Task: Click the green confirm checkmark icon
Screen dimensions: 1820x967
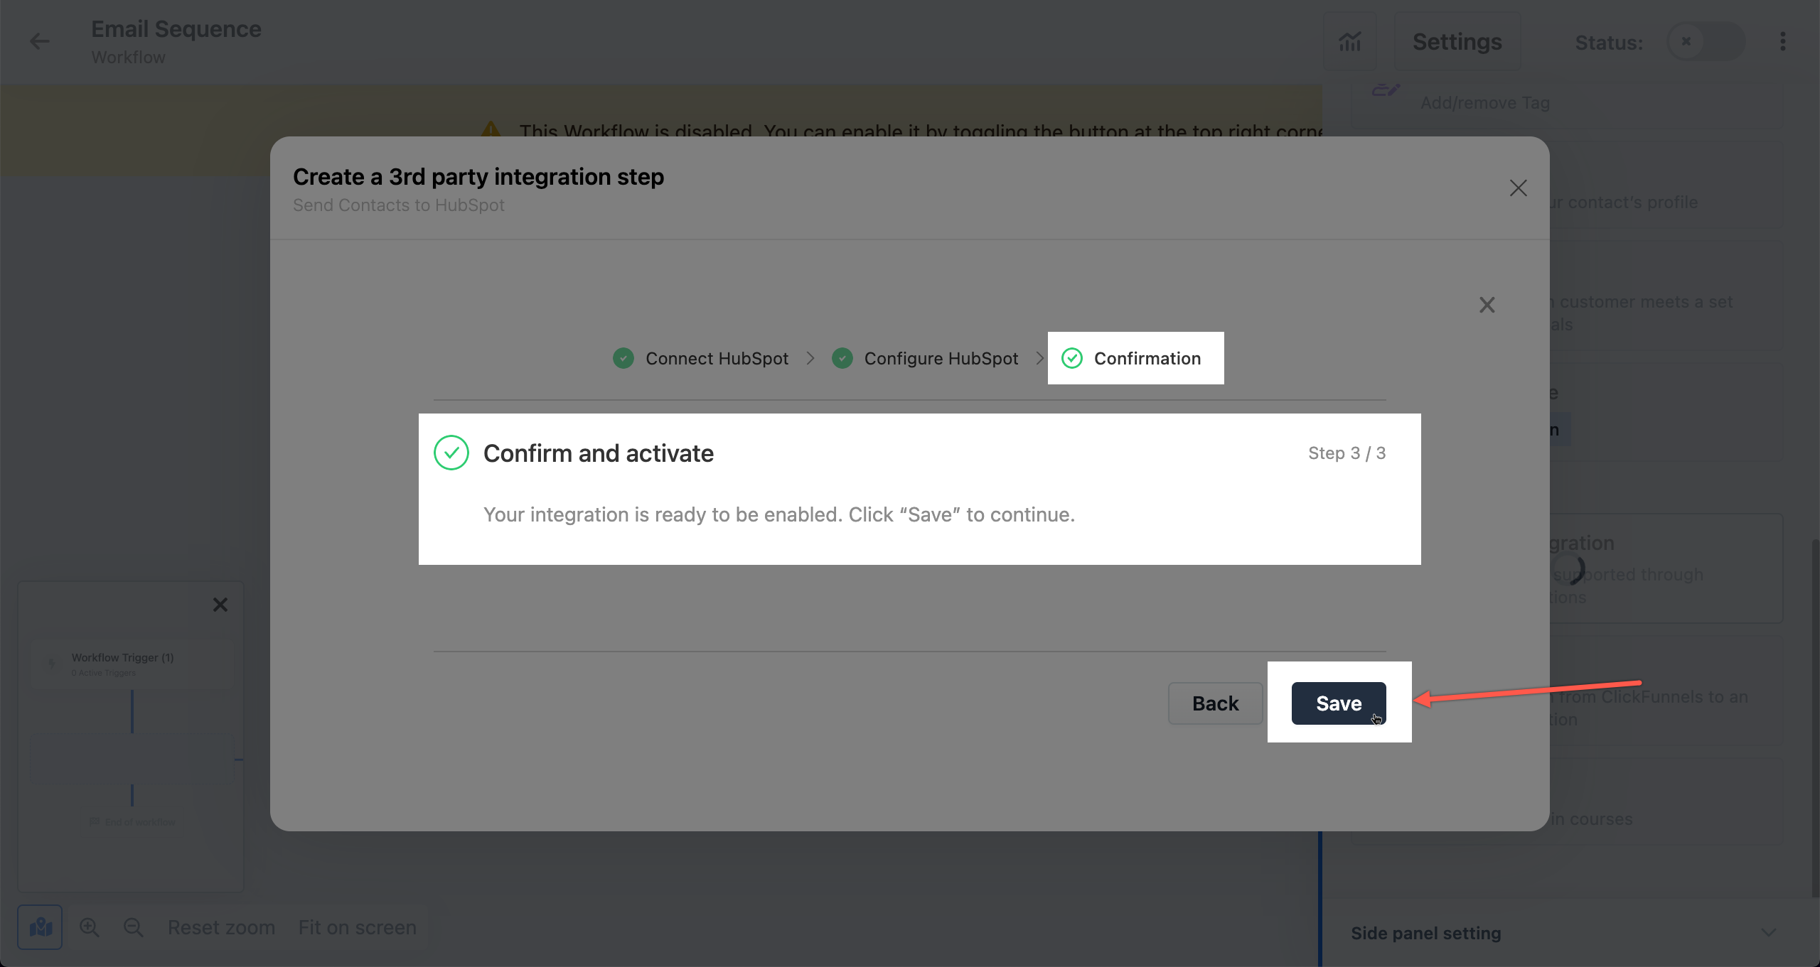Action: pos(451,452)
